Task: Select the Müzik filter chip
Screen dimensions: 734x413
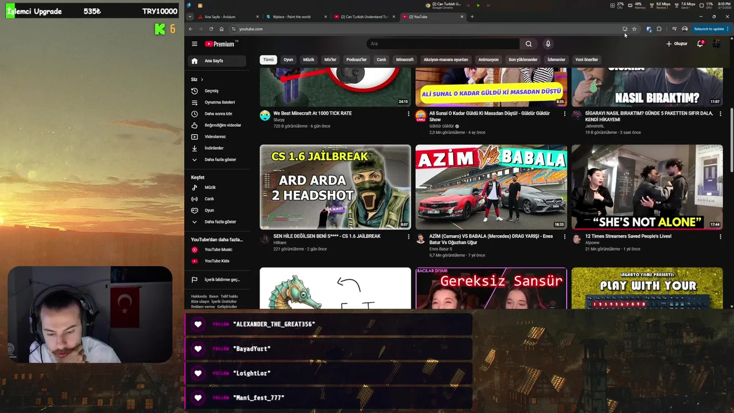Action: (309, 60)
